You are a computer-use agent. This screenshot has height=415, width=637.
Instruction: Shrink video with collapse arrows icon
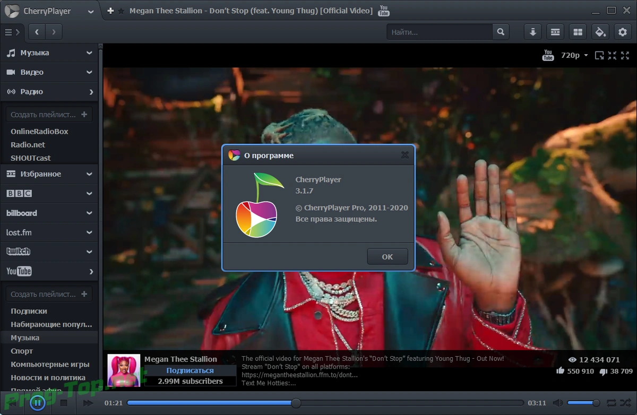(x=612, y=55)
